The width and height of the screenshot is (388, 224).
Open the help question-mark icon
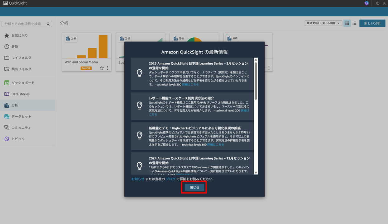pos(378,3)
